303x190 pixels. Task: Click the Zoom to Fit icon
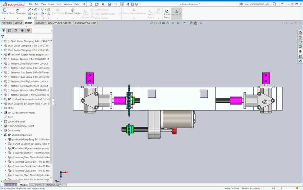pos(151,23)
